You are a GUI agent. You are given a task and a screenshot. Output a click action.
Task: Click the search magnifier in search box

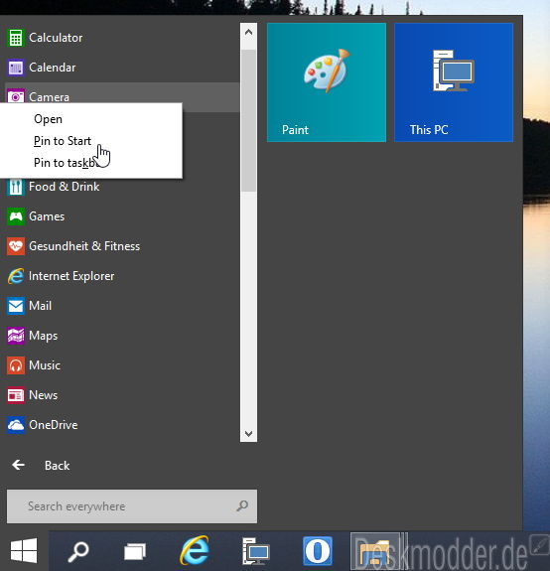click(242, 505)
